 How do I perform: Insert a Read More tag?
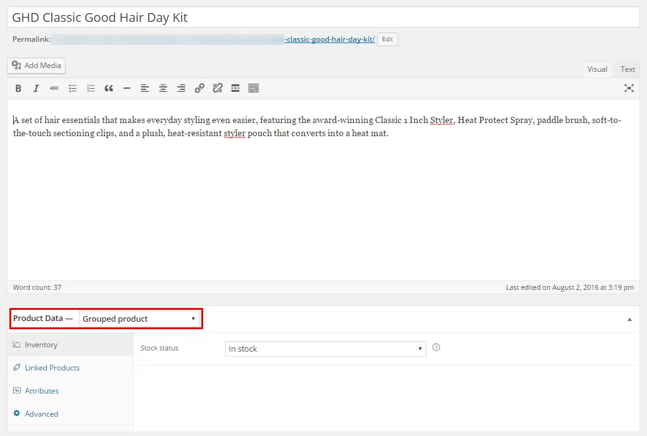tap(235, 88)
